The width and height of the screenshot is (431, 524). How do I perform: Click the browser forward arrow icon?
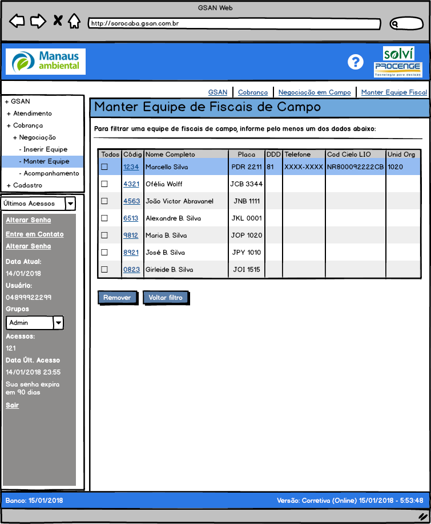(x=38, y=22)
